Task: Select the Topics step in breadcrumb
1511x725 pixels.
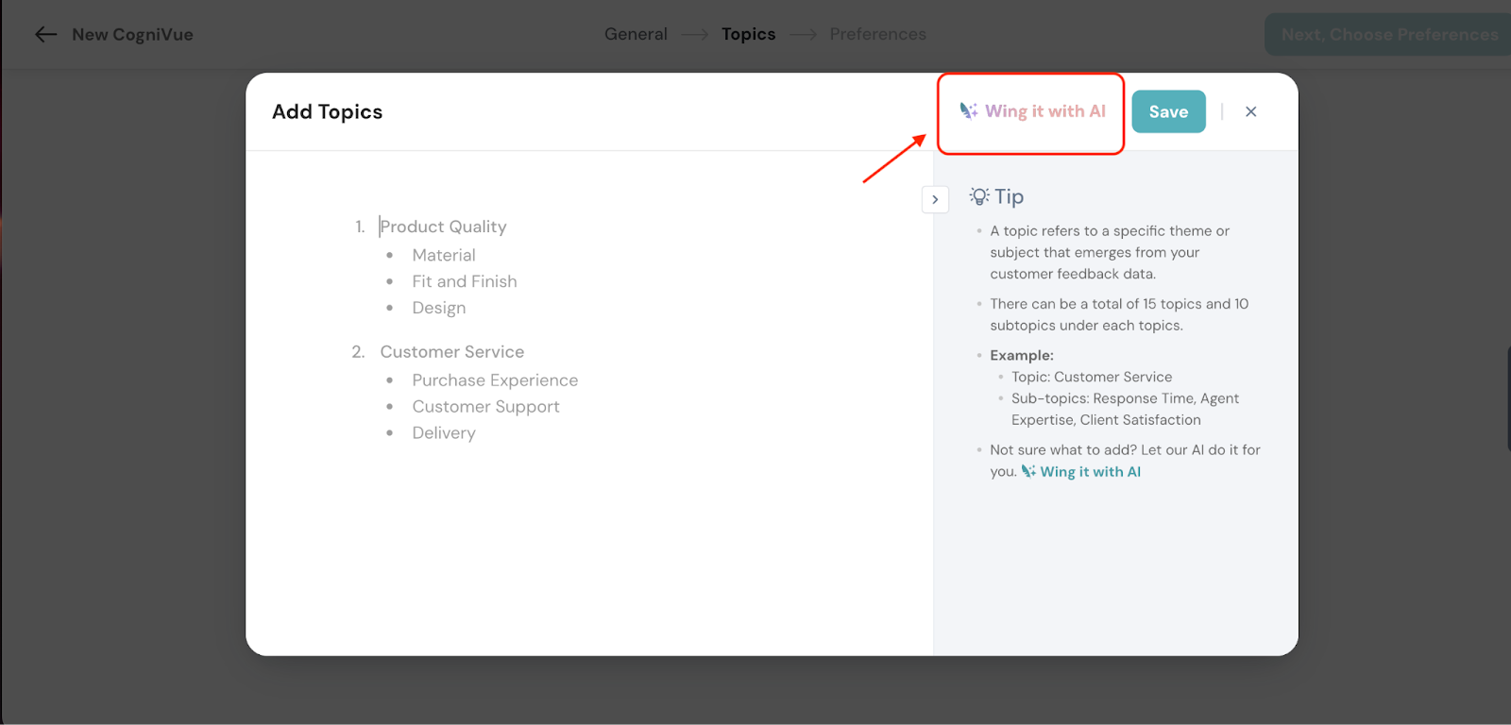Action: tap(748, 34)
